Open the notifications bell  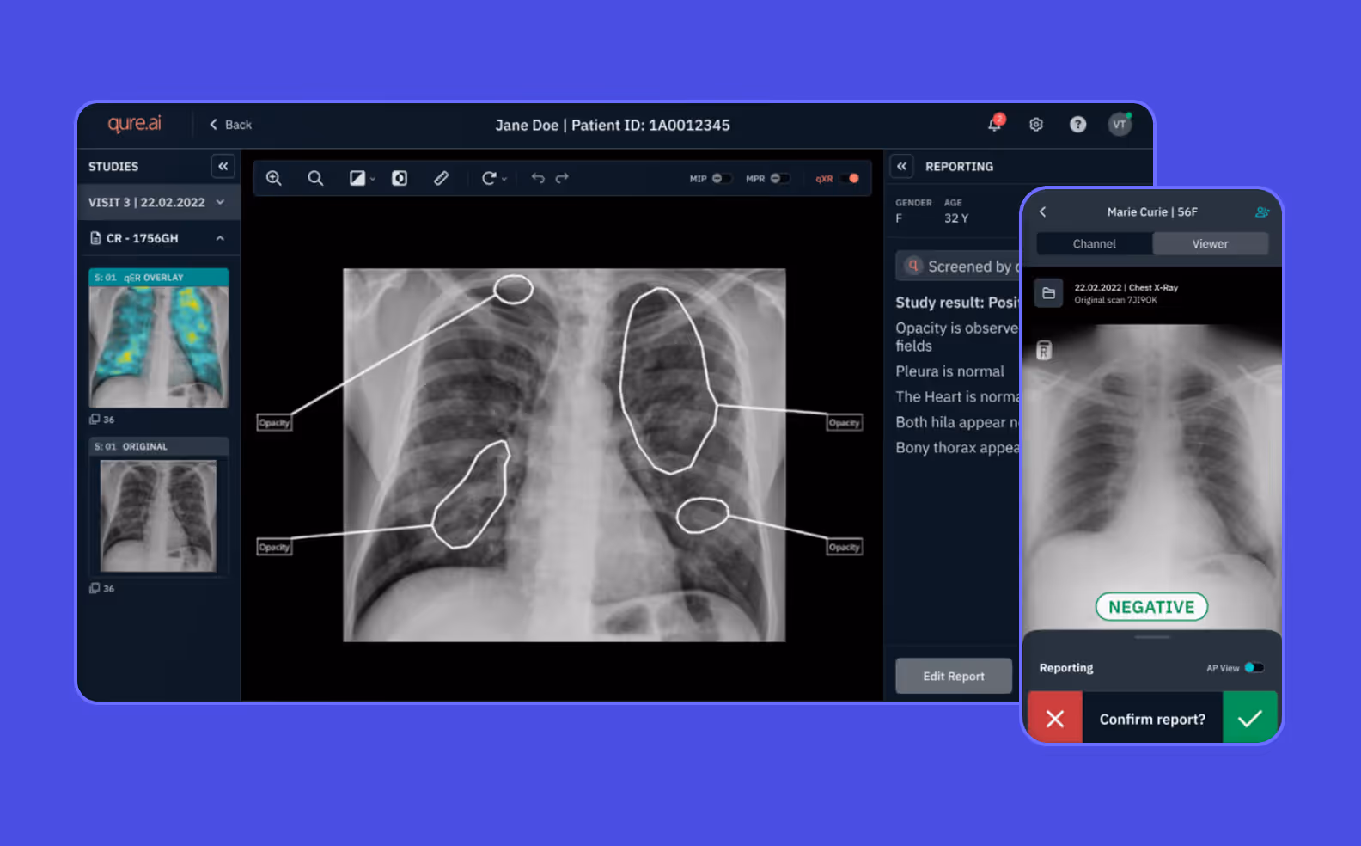coord(995,124)
